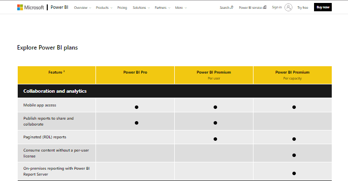Go to the Pricing page
The image size is (348, 181).
click(122, 8)
